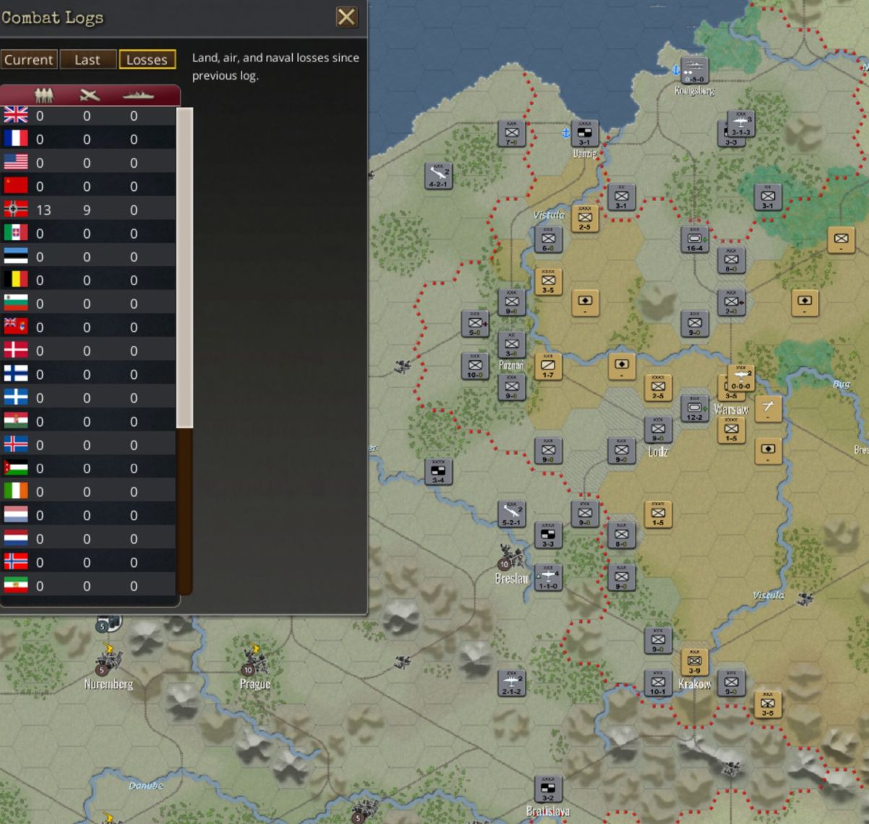
Task: Click the air losses plane column icon
Action: coord(90,95)
